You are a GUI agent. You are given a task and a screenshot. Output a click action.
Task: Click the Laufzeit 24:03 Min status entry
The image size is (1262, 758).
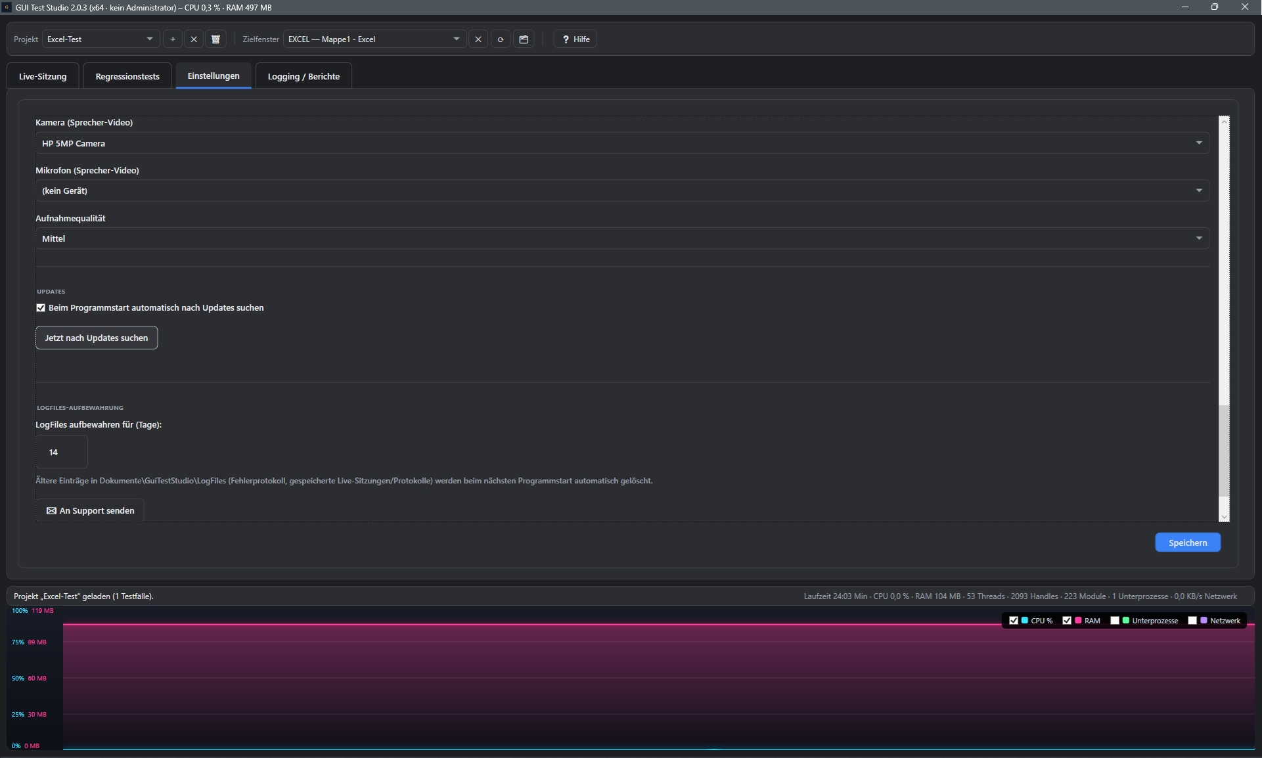[x=836, y=596]
